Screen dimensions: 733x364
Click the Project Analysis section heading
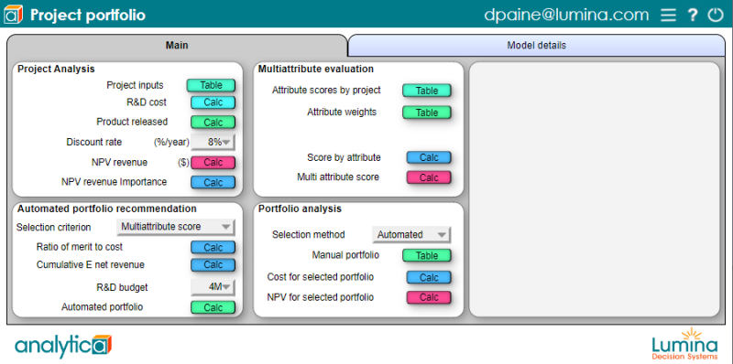point(56,70)
